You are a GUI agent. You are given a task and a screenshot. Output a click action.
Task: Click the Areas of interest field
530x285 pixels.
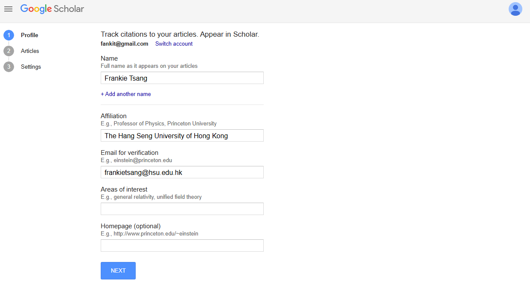(x=182, y=209)
